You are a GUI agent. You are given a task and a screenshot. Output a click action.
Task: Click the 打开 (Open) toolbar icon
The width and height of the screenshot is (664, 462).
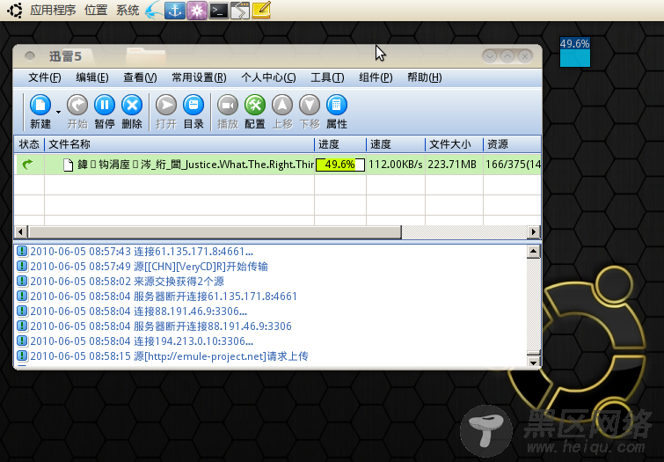pyautogui.click(x=166, y=105)
